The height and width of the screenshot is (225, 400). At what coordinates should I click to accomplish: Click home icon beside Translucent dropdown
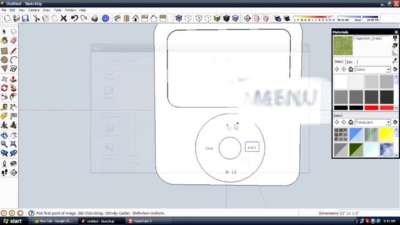[351, 122]
